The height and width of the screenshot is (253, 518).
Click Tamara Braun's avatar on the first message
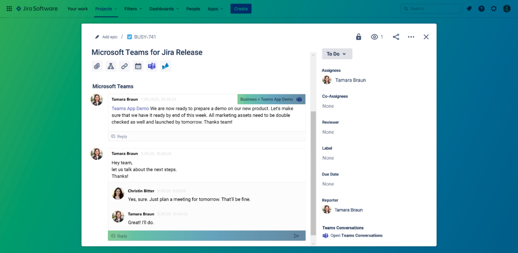coord(97,100)
